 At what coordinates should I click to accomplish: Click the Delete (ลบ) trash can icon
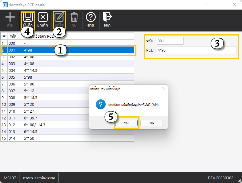pos(74,17)
